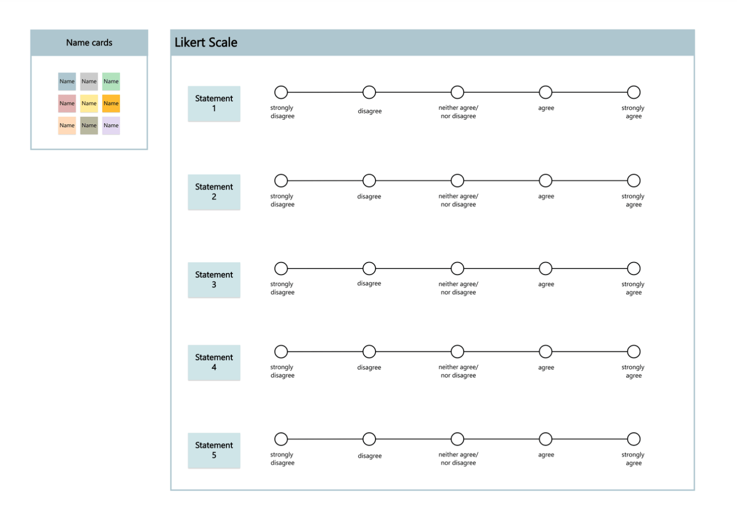Select neutral circle for Statement 3
The width and height of the screenshot is (737, 523).
coord(457,268)
